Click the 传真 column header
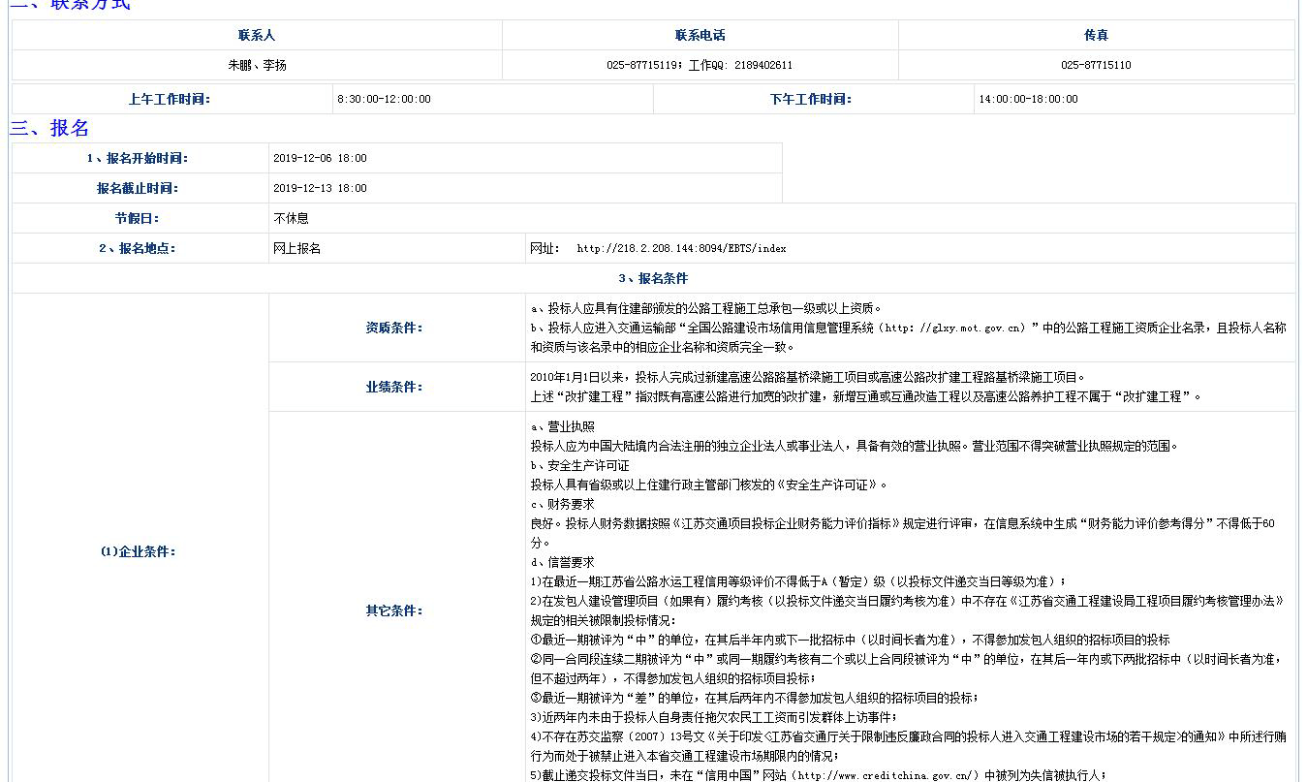1307x782 pixels. coord(1096,35)
